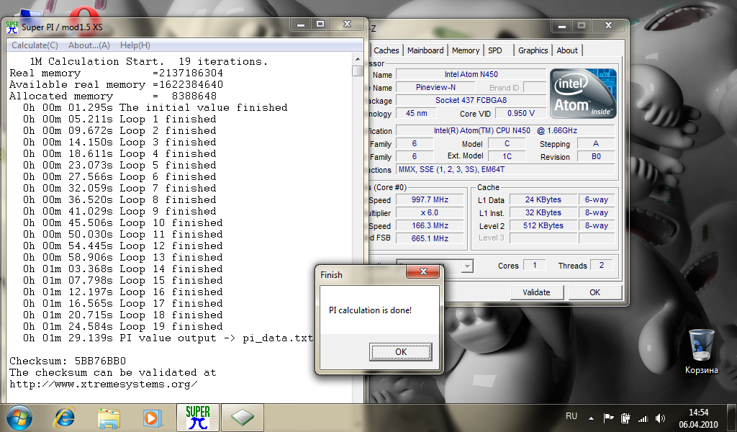
Task: Close the Super PI window
Action: (x=348, y=24)
